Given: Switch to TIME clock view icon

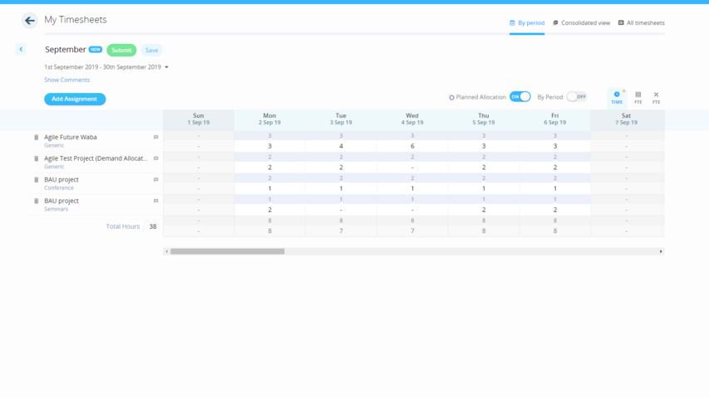Looking at the screenshot, I should click(617, 96).
